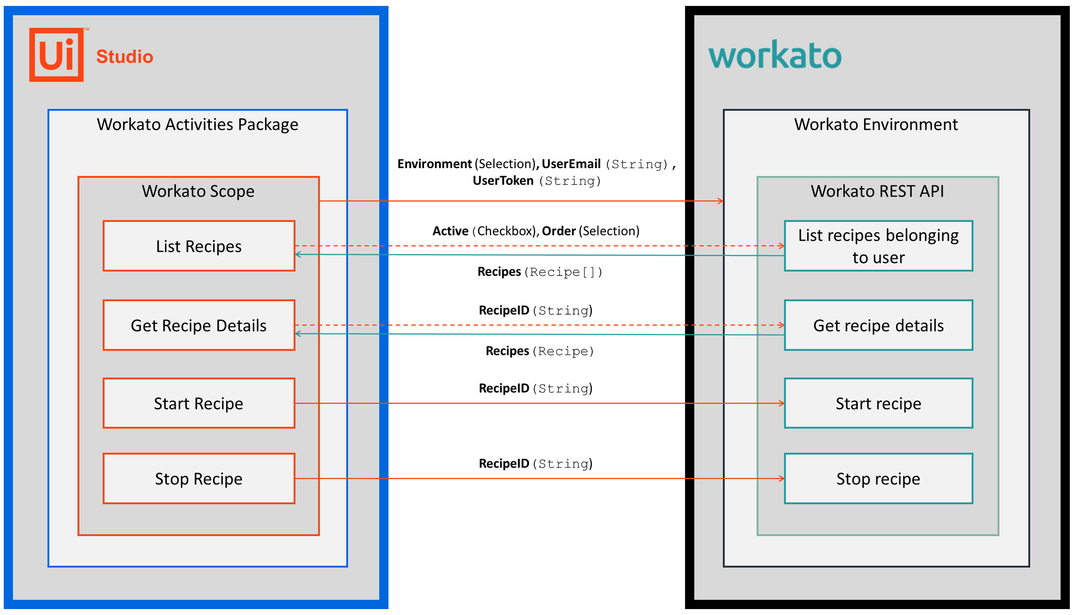Click the Workato REST API title

(x=877, y=191)
